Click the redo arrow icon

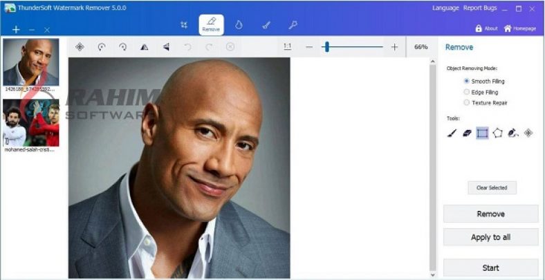[209, 47]
